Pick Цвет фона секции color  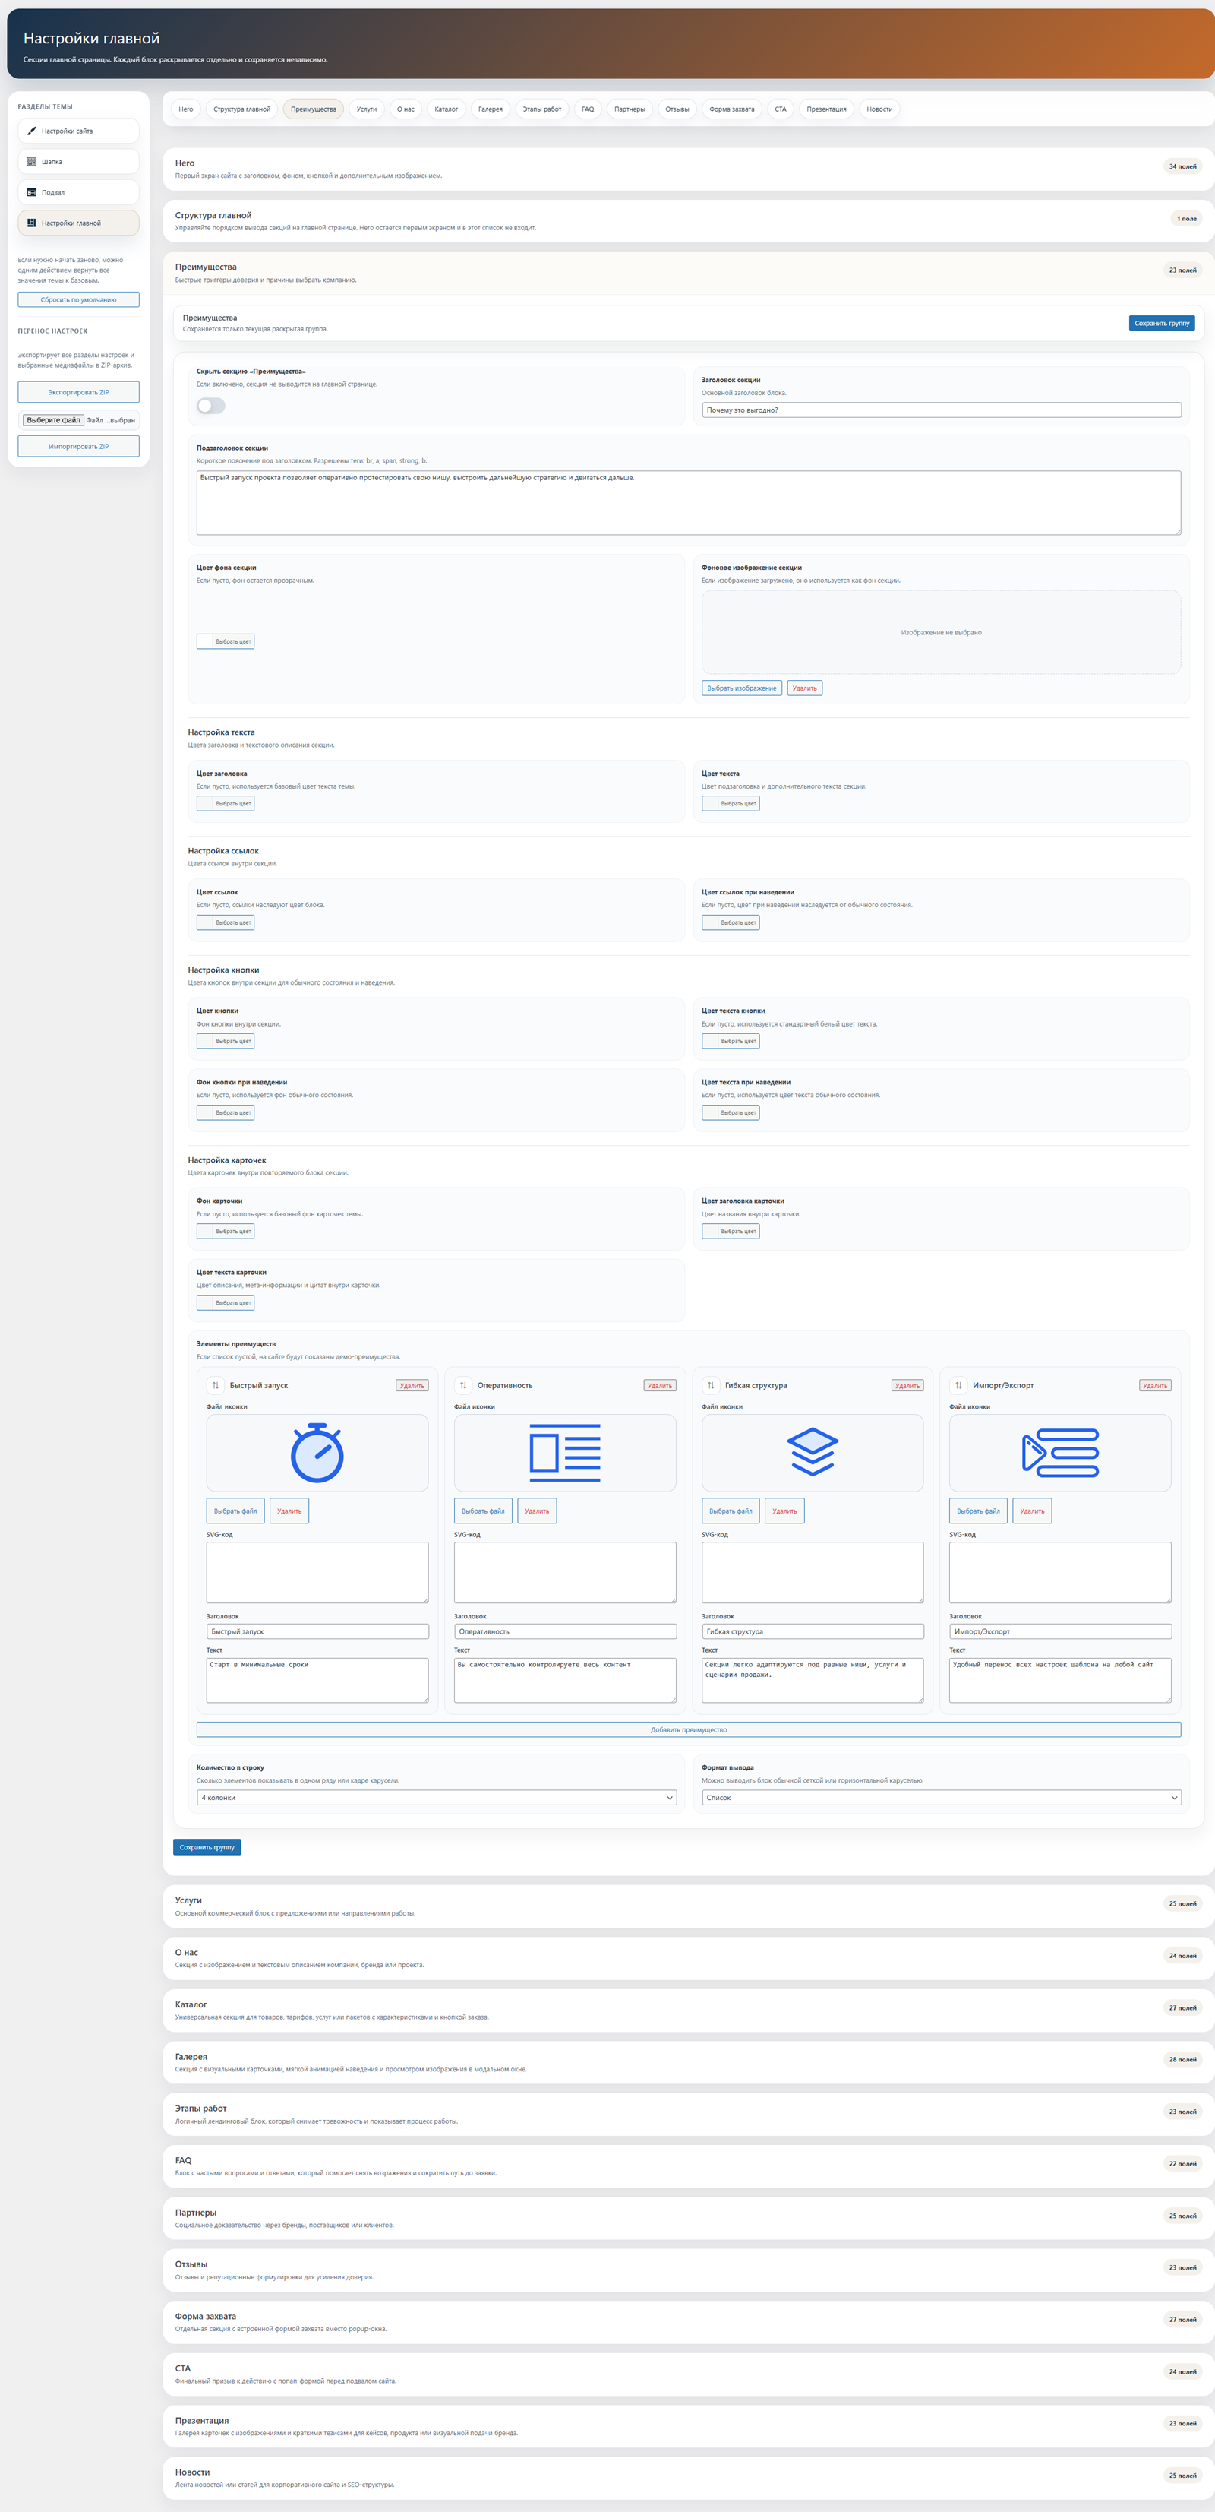pyautogui.click(x=225, y=641)
